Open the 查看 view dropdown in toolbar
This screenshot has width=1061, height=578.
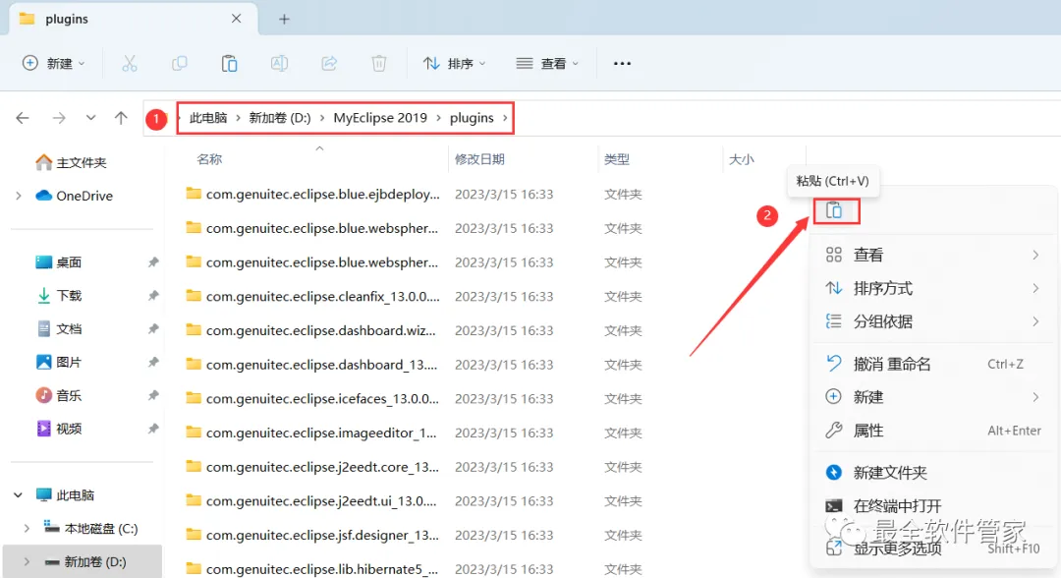tap(548, 64)
